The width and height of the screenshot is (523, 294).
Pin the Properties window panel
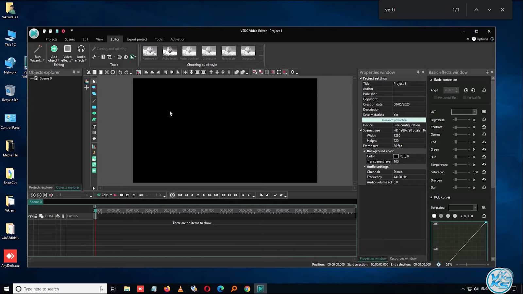coord(418,72)
